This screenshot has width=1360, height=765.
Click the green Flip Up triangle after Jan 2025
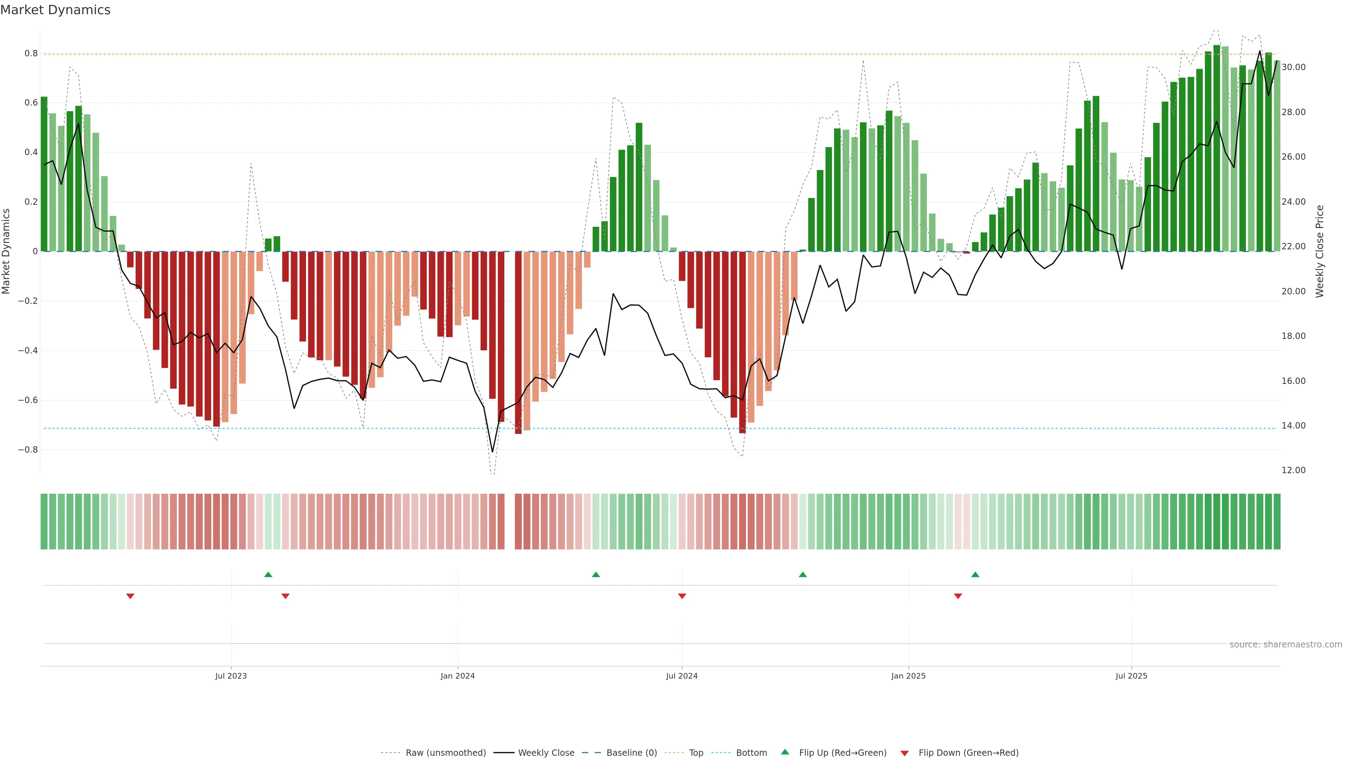point(975,574)
